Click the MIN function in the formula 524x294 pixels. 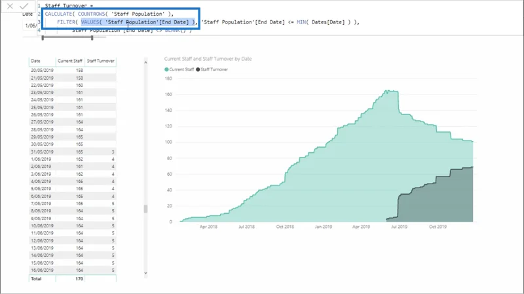(x=301, y=22)
